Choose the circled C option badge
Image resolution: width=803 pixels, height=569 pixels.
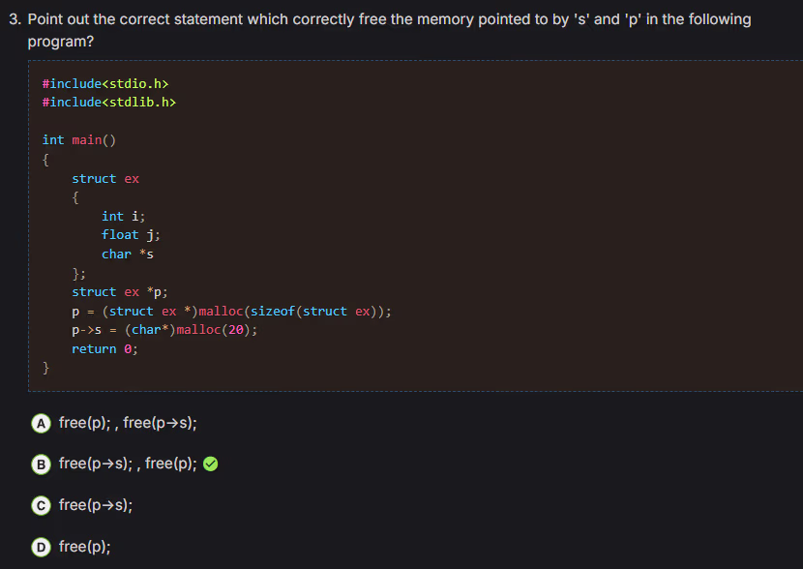[41, 505]
